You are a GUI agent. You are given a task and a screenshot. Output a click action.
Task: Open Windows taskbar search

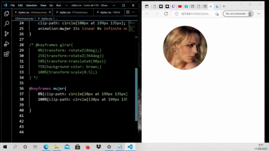15,147
